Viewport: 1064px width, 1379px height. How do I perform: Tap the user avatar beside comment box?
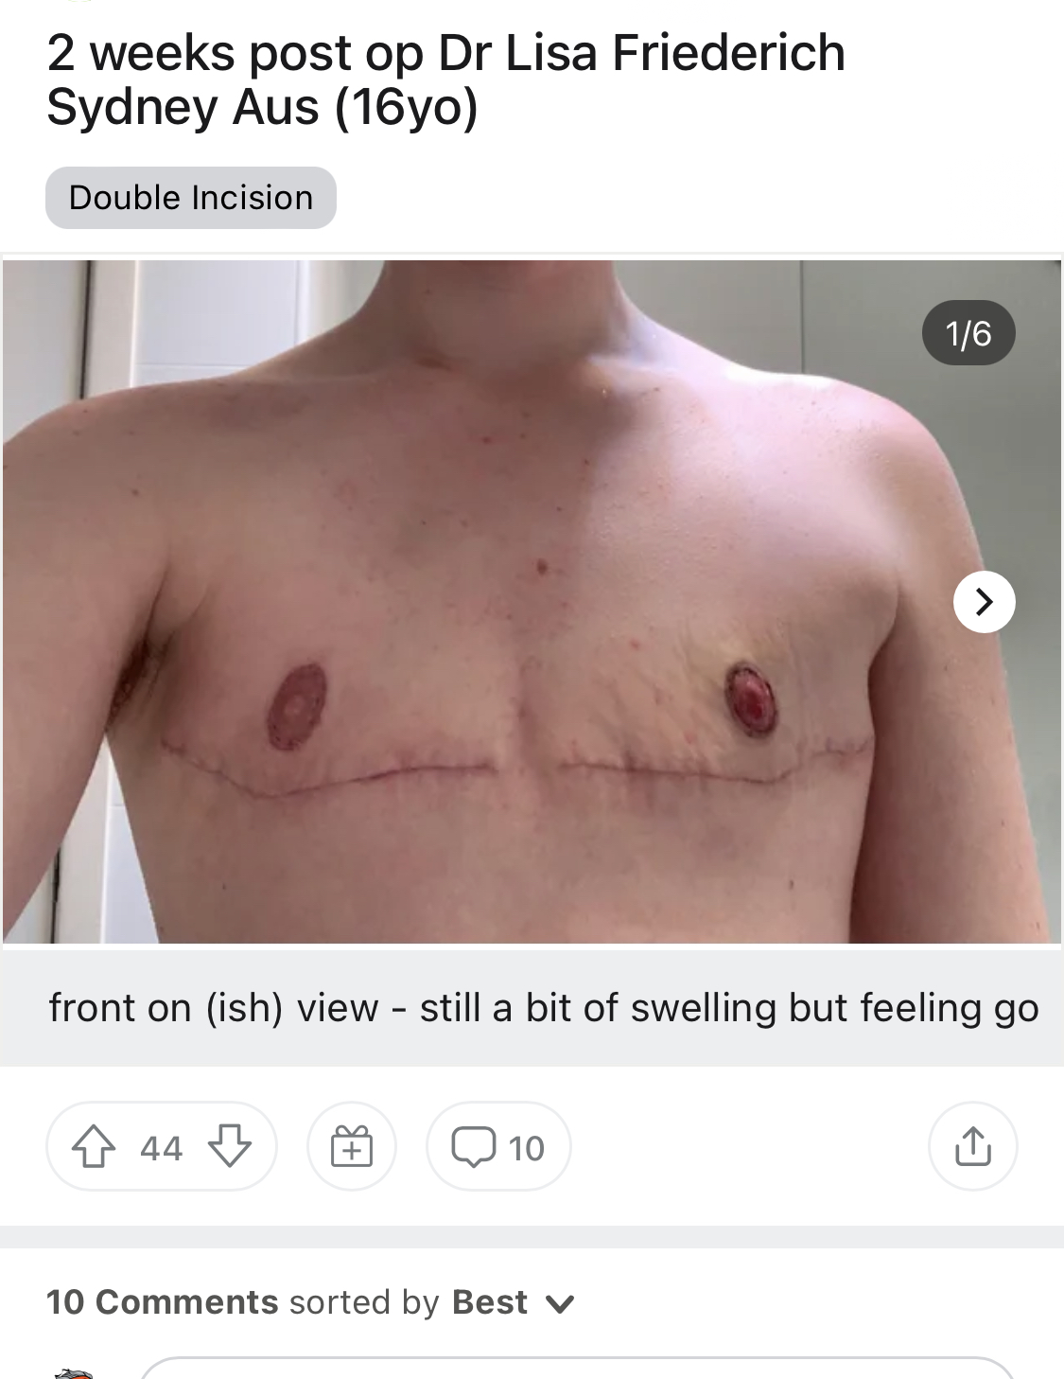pyautogui.click(x=72, y=1372)
